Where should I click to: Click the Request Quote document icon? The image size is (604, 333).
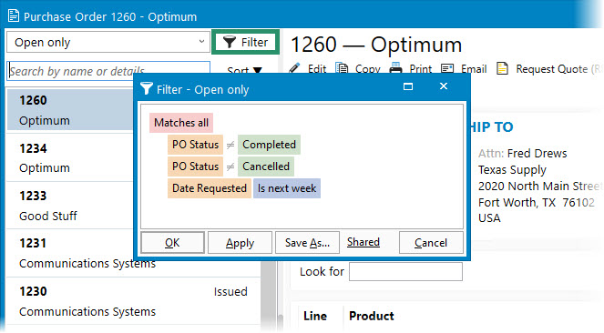coord(502,68)
